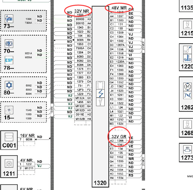The width and height of the screenshot is (193, 190).
Task: Click the C001 component label
Action: click(x=9, y=146)
